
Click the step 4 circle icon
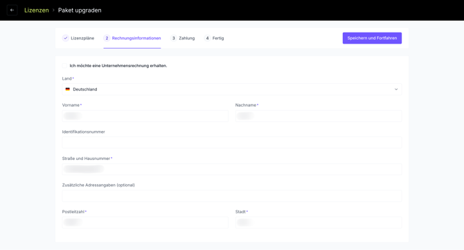tap(207, 38)
